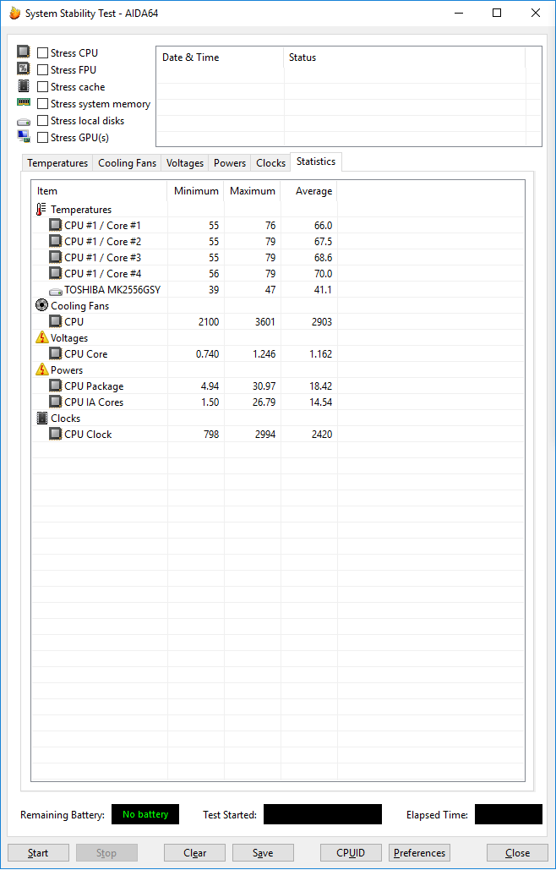This screenshot has height=870, width=556.
Task: Click the CPU Clock average value 2420
Action: 321,435
